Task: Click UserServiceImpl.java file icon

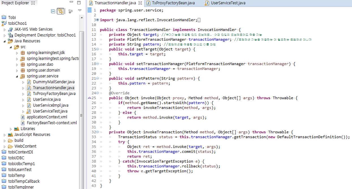Action: [x=29, y=105]
